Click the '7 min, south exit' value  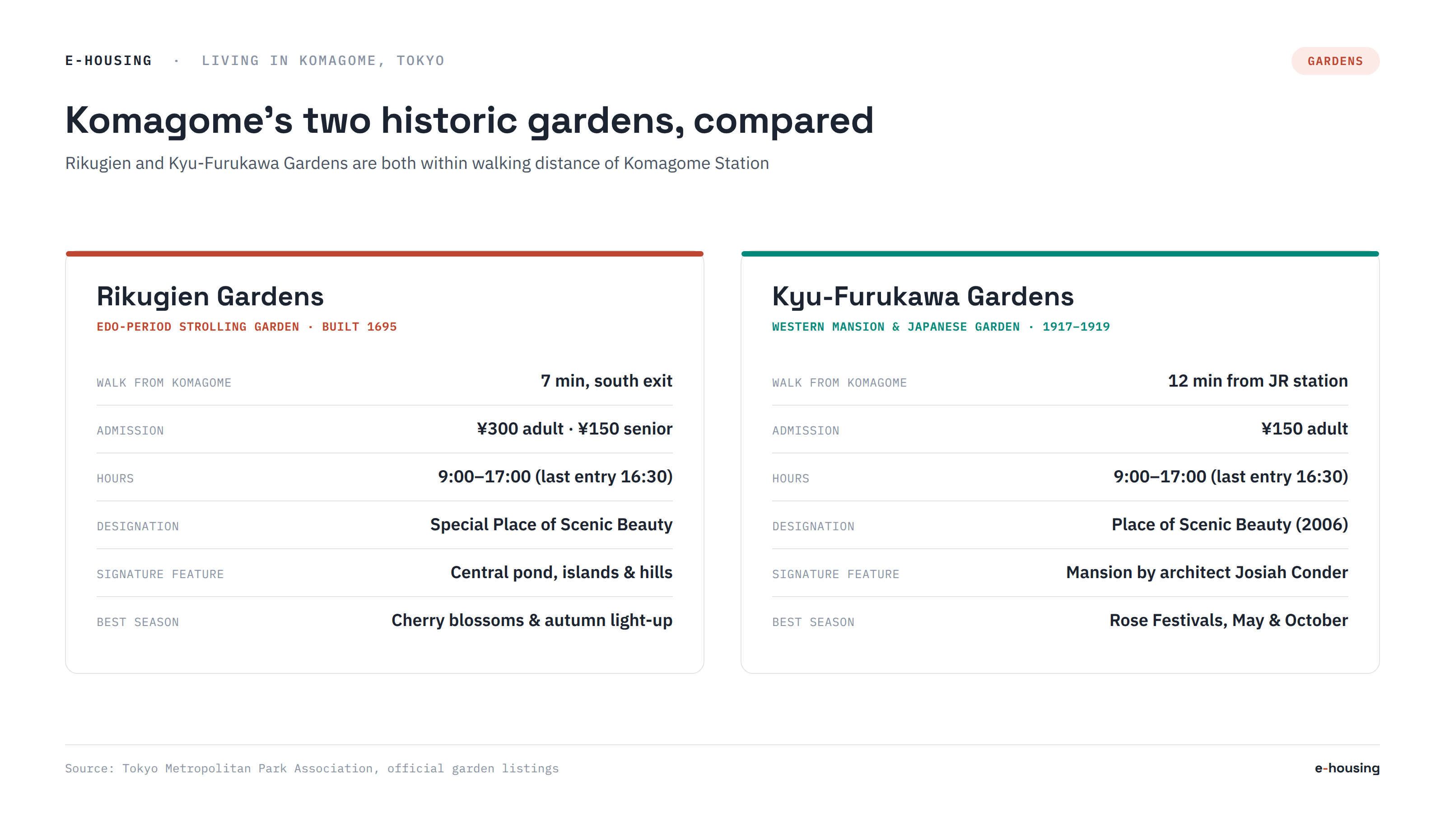point(606,381)
